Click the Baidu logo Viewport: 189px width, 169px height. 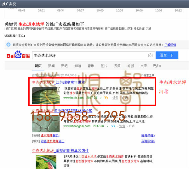click(18, 54)
